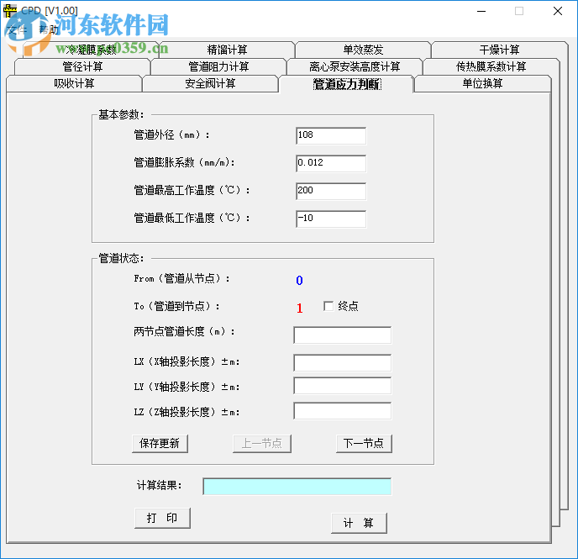Click the 两节点管道长度 input field

[343, 335]
